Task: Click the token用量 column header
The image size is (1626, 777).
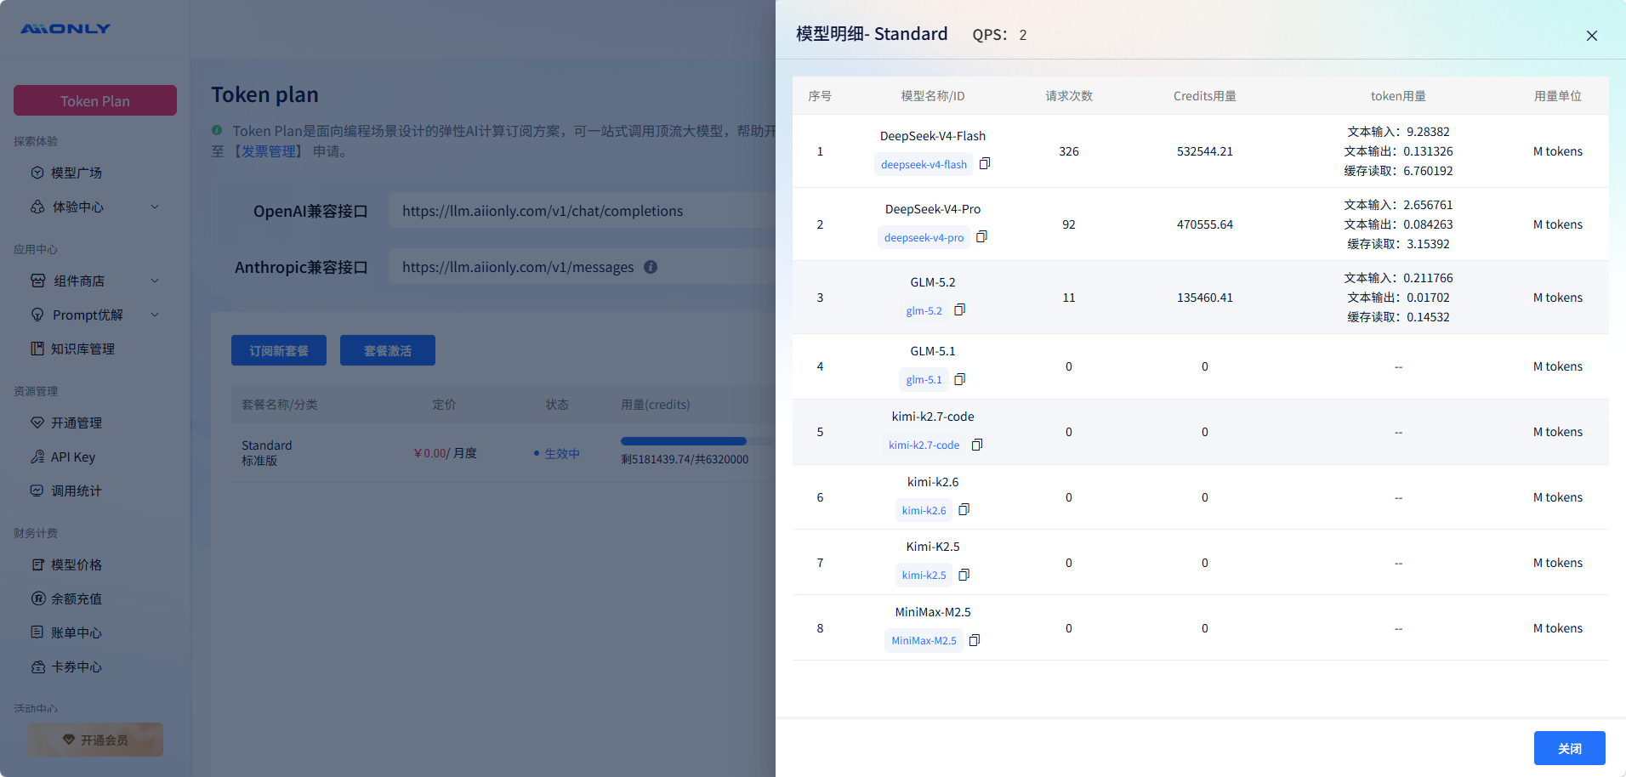Action: coord(1398,96)
